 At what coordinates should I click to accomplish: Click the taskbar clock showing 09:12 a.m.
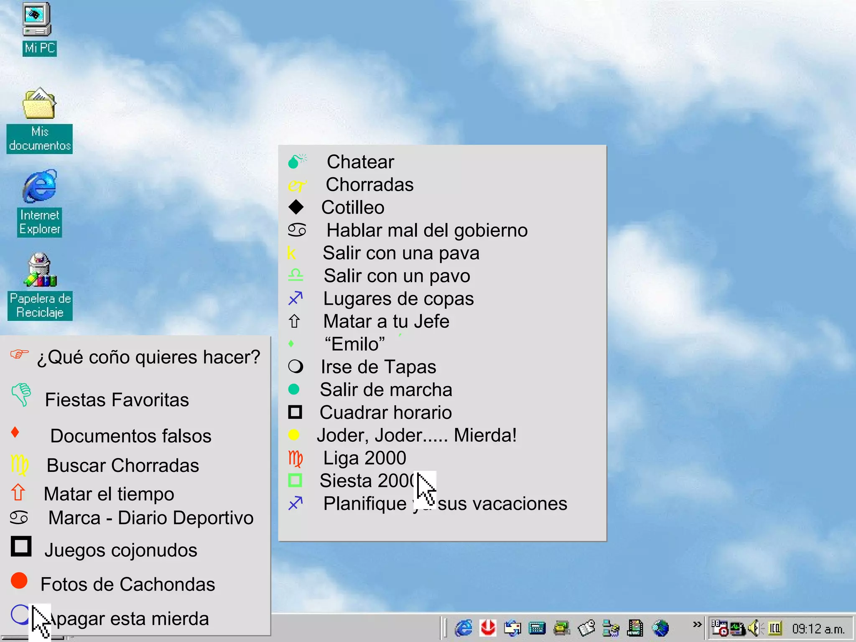(818, 629)
